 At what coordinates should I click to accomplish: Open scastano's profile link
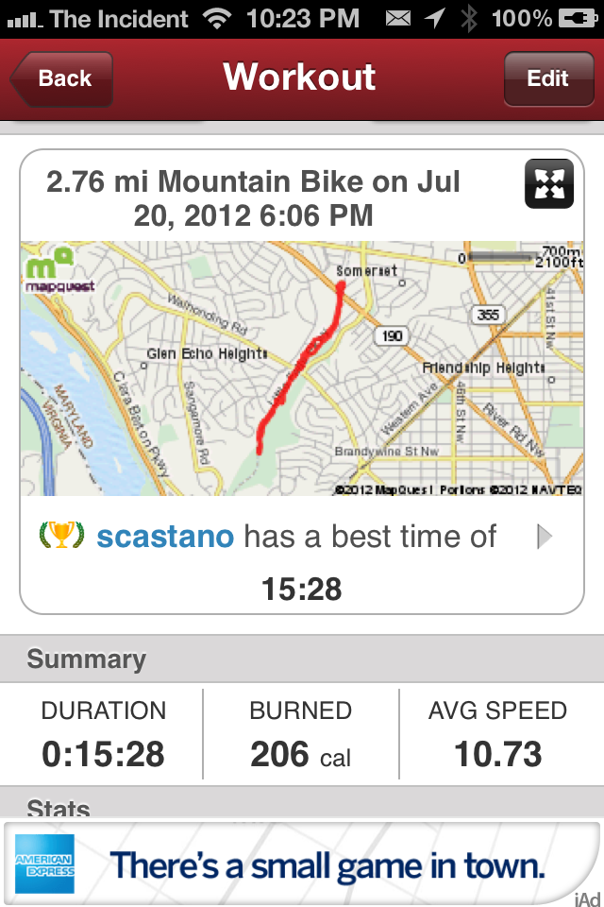pyautogui.click(x=165, y=537)
